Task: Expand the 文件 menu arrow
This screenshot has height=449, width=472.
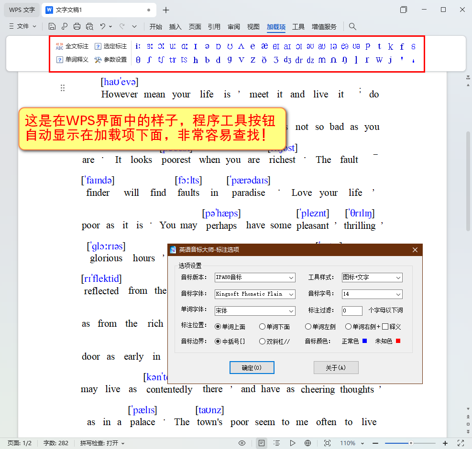Action: point(34,26)
